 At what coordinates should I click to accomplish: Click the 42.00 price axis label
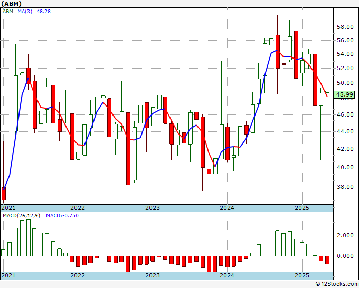point(345,149)
